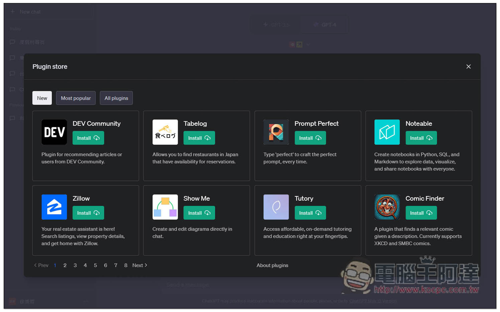Select the New plugins filter tab

pyautogui.click(x=42, y=98)
